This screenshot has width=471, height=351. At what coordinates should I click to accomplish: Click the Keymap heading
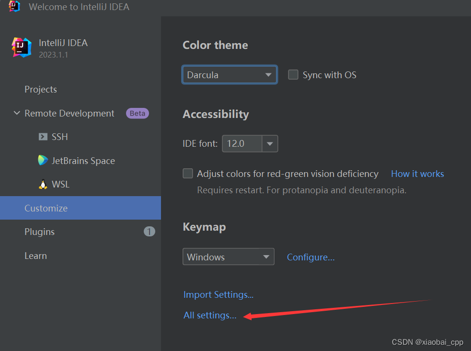point(204,227)
